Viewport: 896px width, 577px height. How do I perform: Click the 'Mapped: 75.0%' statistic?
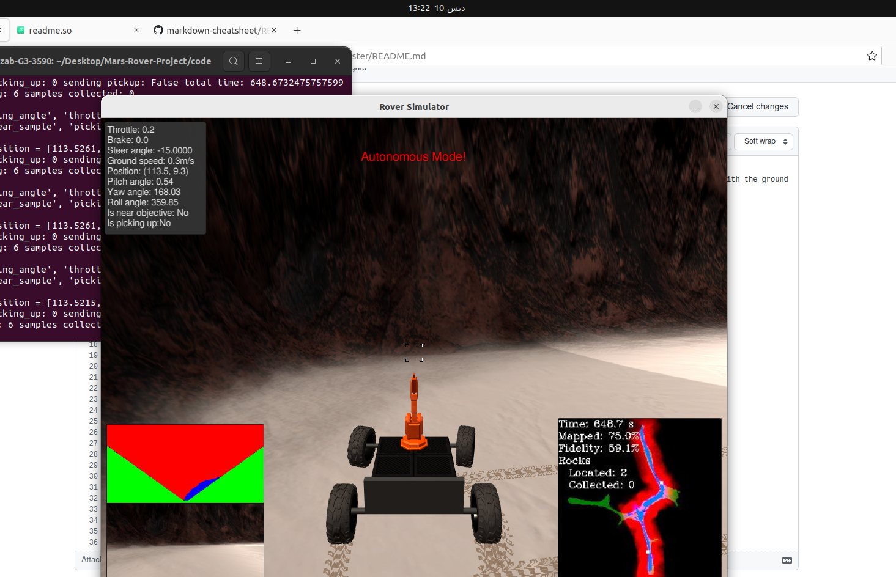point(599,436)
